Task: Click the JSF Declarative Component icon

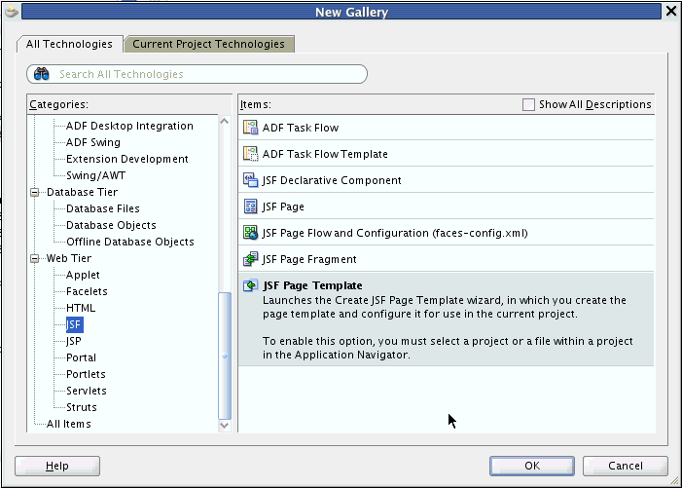Action: point(251,180)
